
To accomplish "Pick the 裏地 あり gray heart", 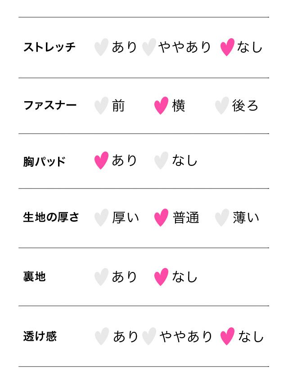I will [x=101, y=277].
